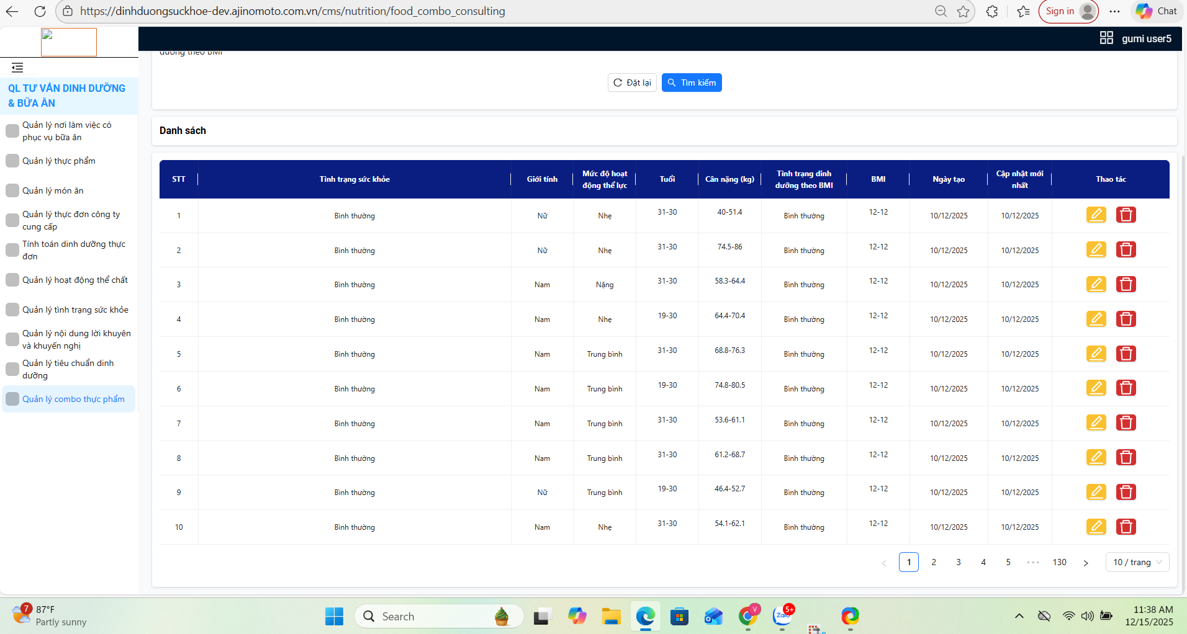Delete row 3 with the trash icon
This screenshot has width=1187, height=634.
pyautogui.click(x=1126, y=285)
